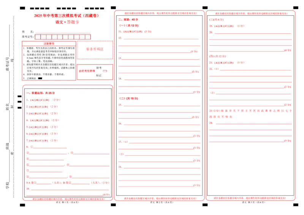Select option C for question 19

[x=226, y=26]
